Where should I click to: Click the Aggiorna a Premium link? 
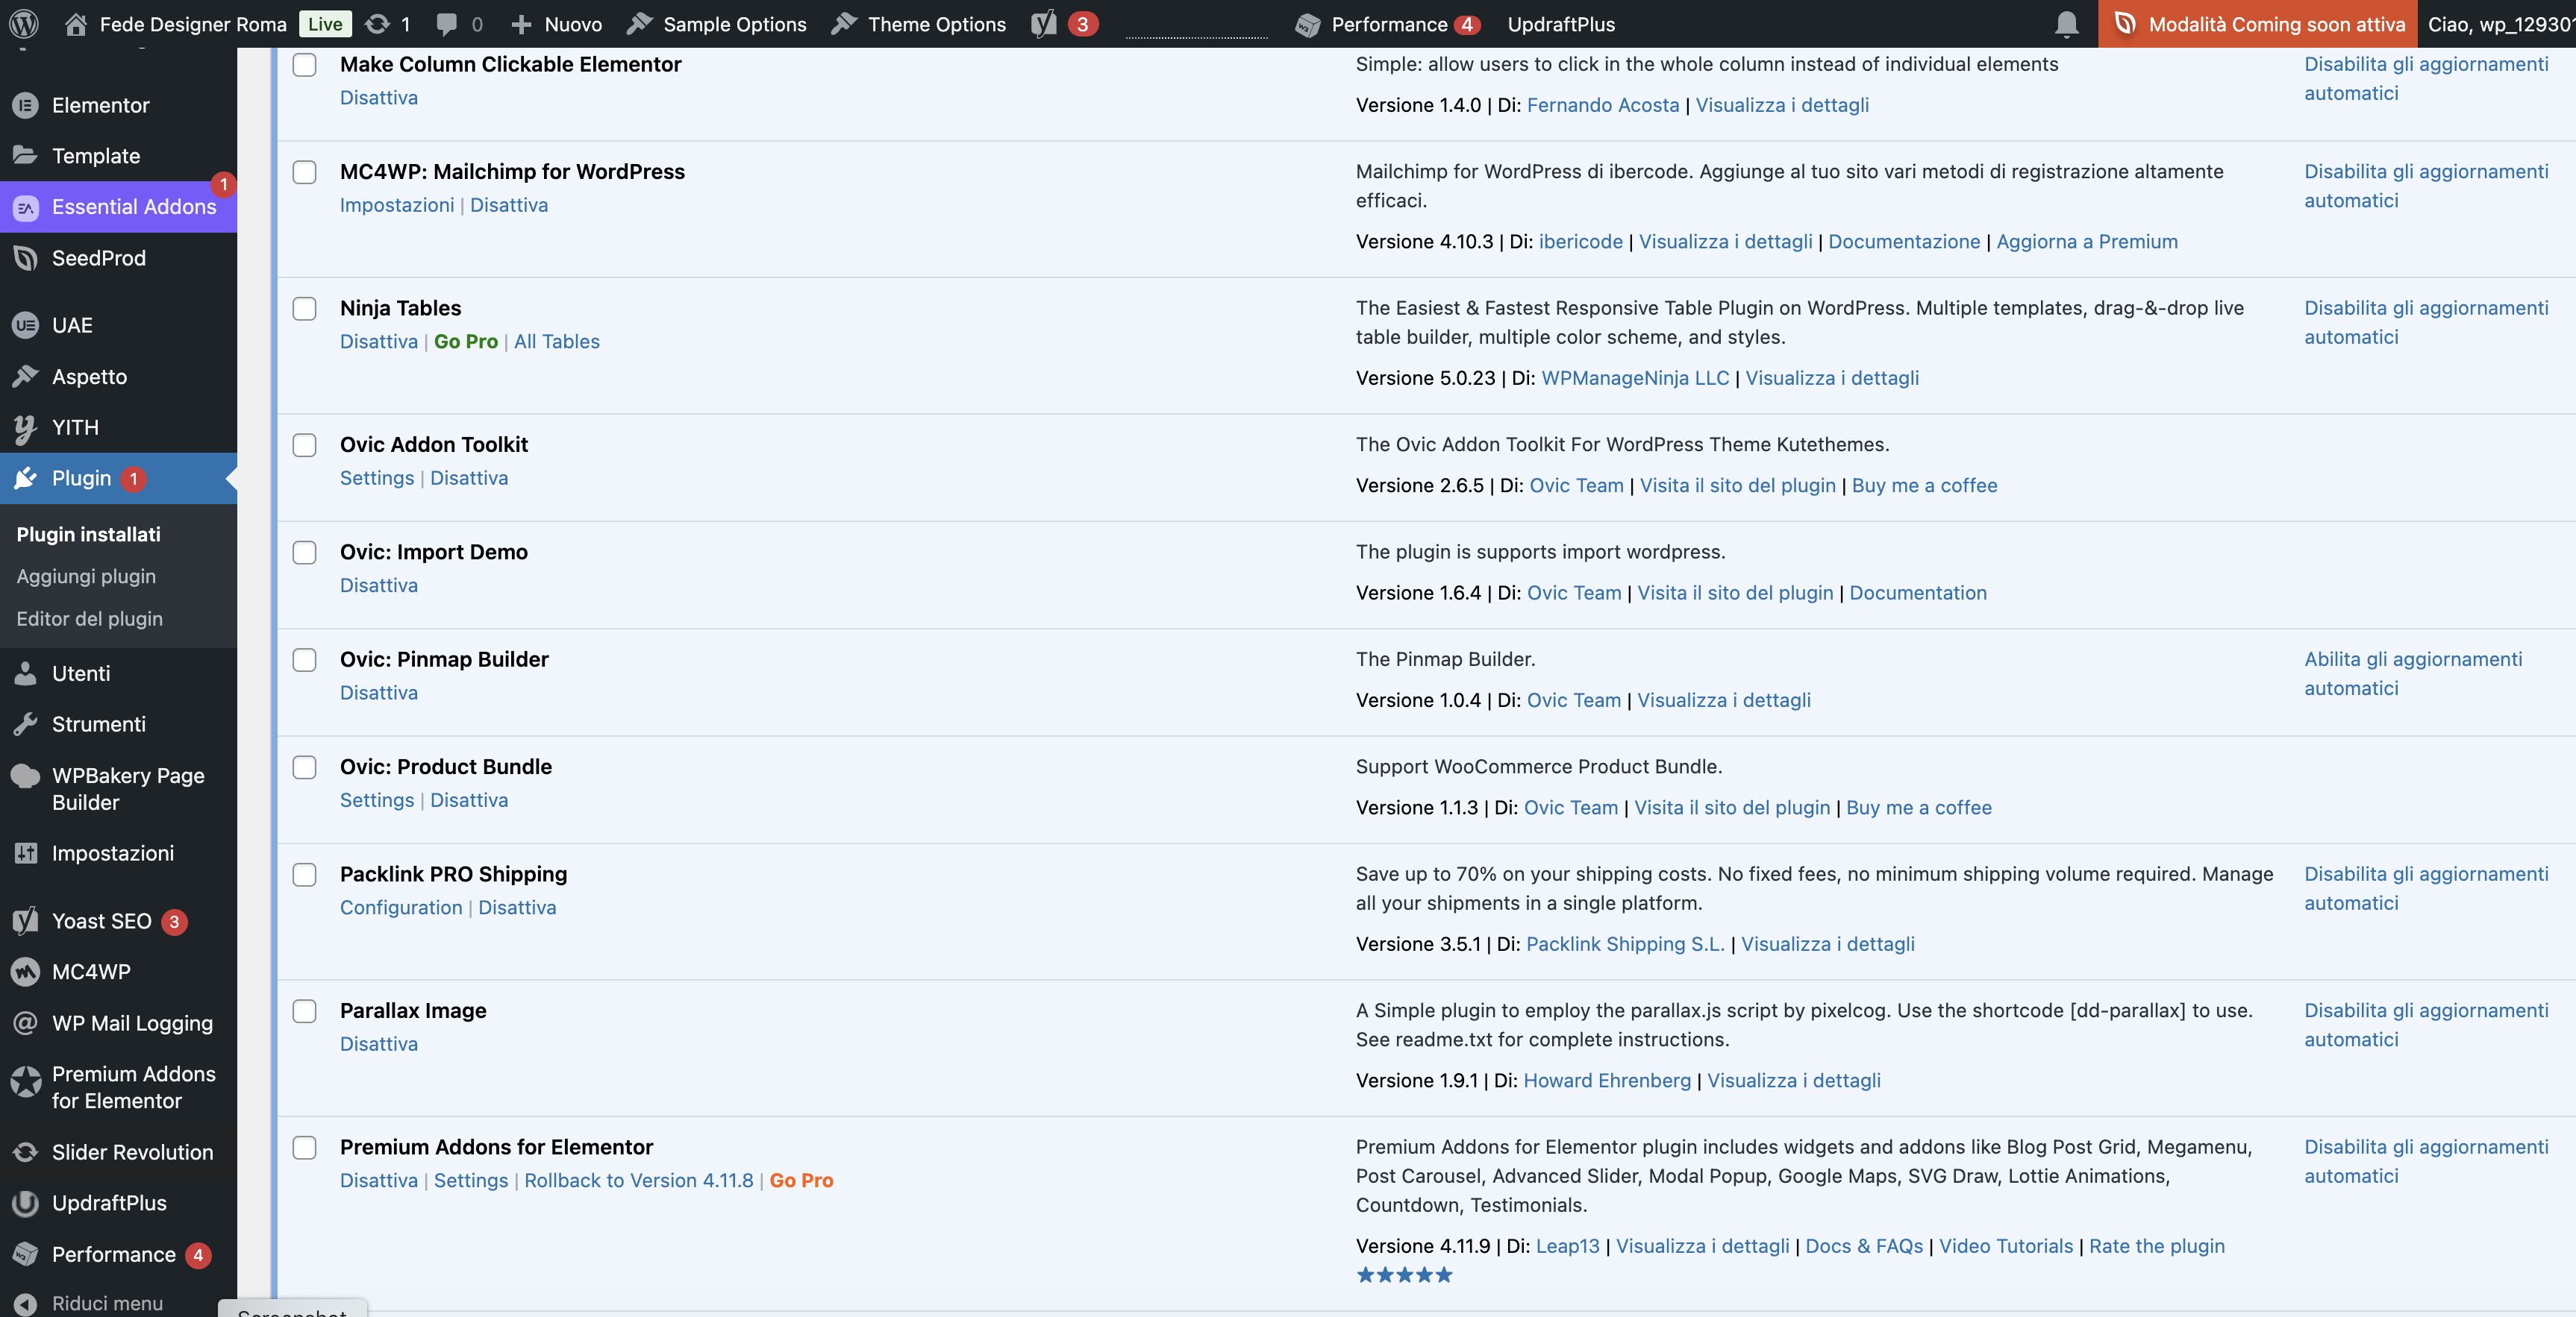click(2087, 242)
